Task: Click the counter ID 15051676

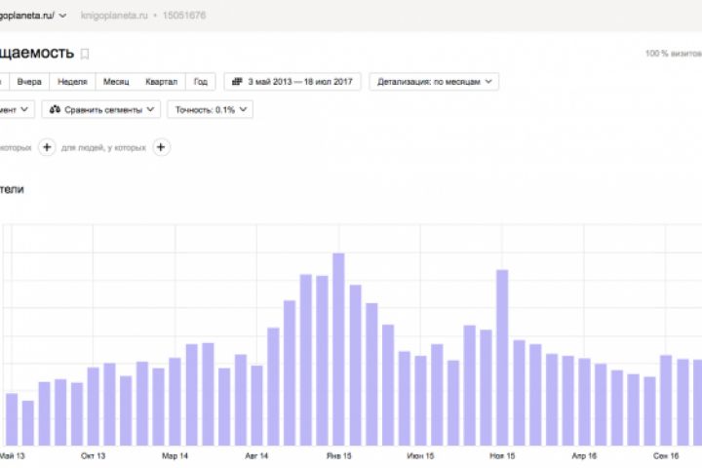Action: (184, 16)
